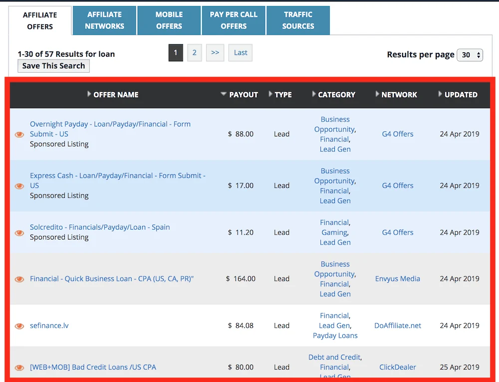The width and height of the screenshot is (499, 382).
Task: Click the eye icon for Quick Business Loan
Action: click(x=19, y=279)
